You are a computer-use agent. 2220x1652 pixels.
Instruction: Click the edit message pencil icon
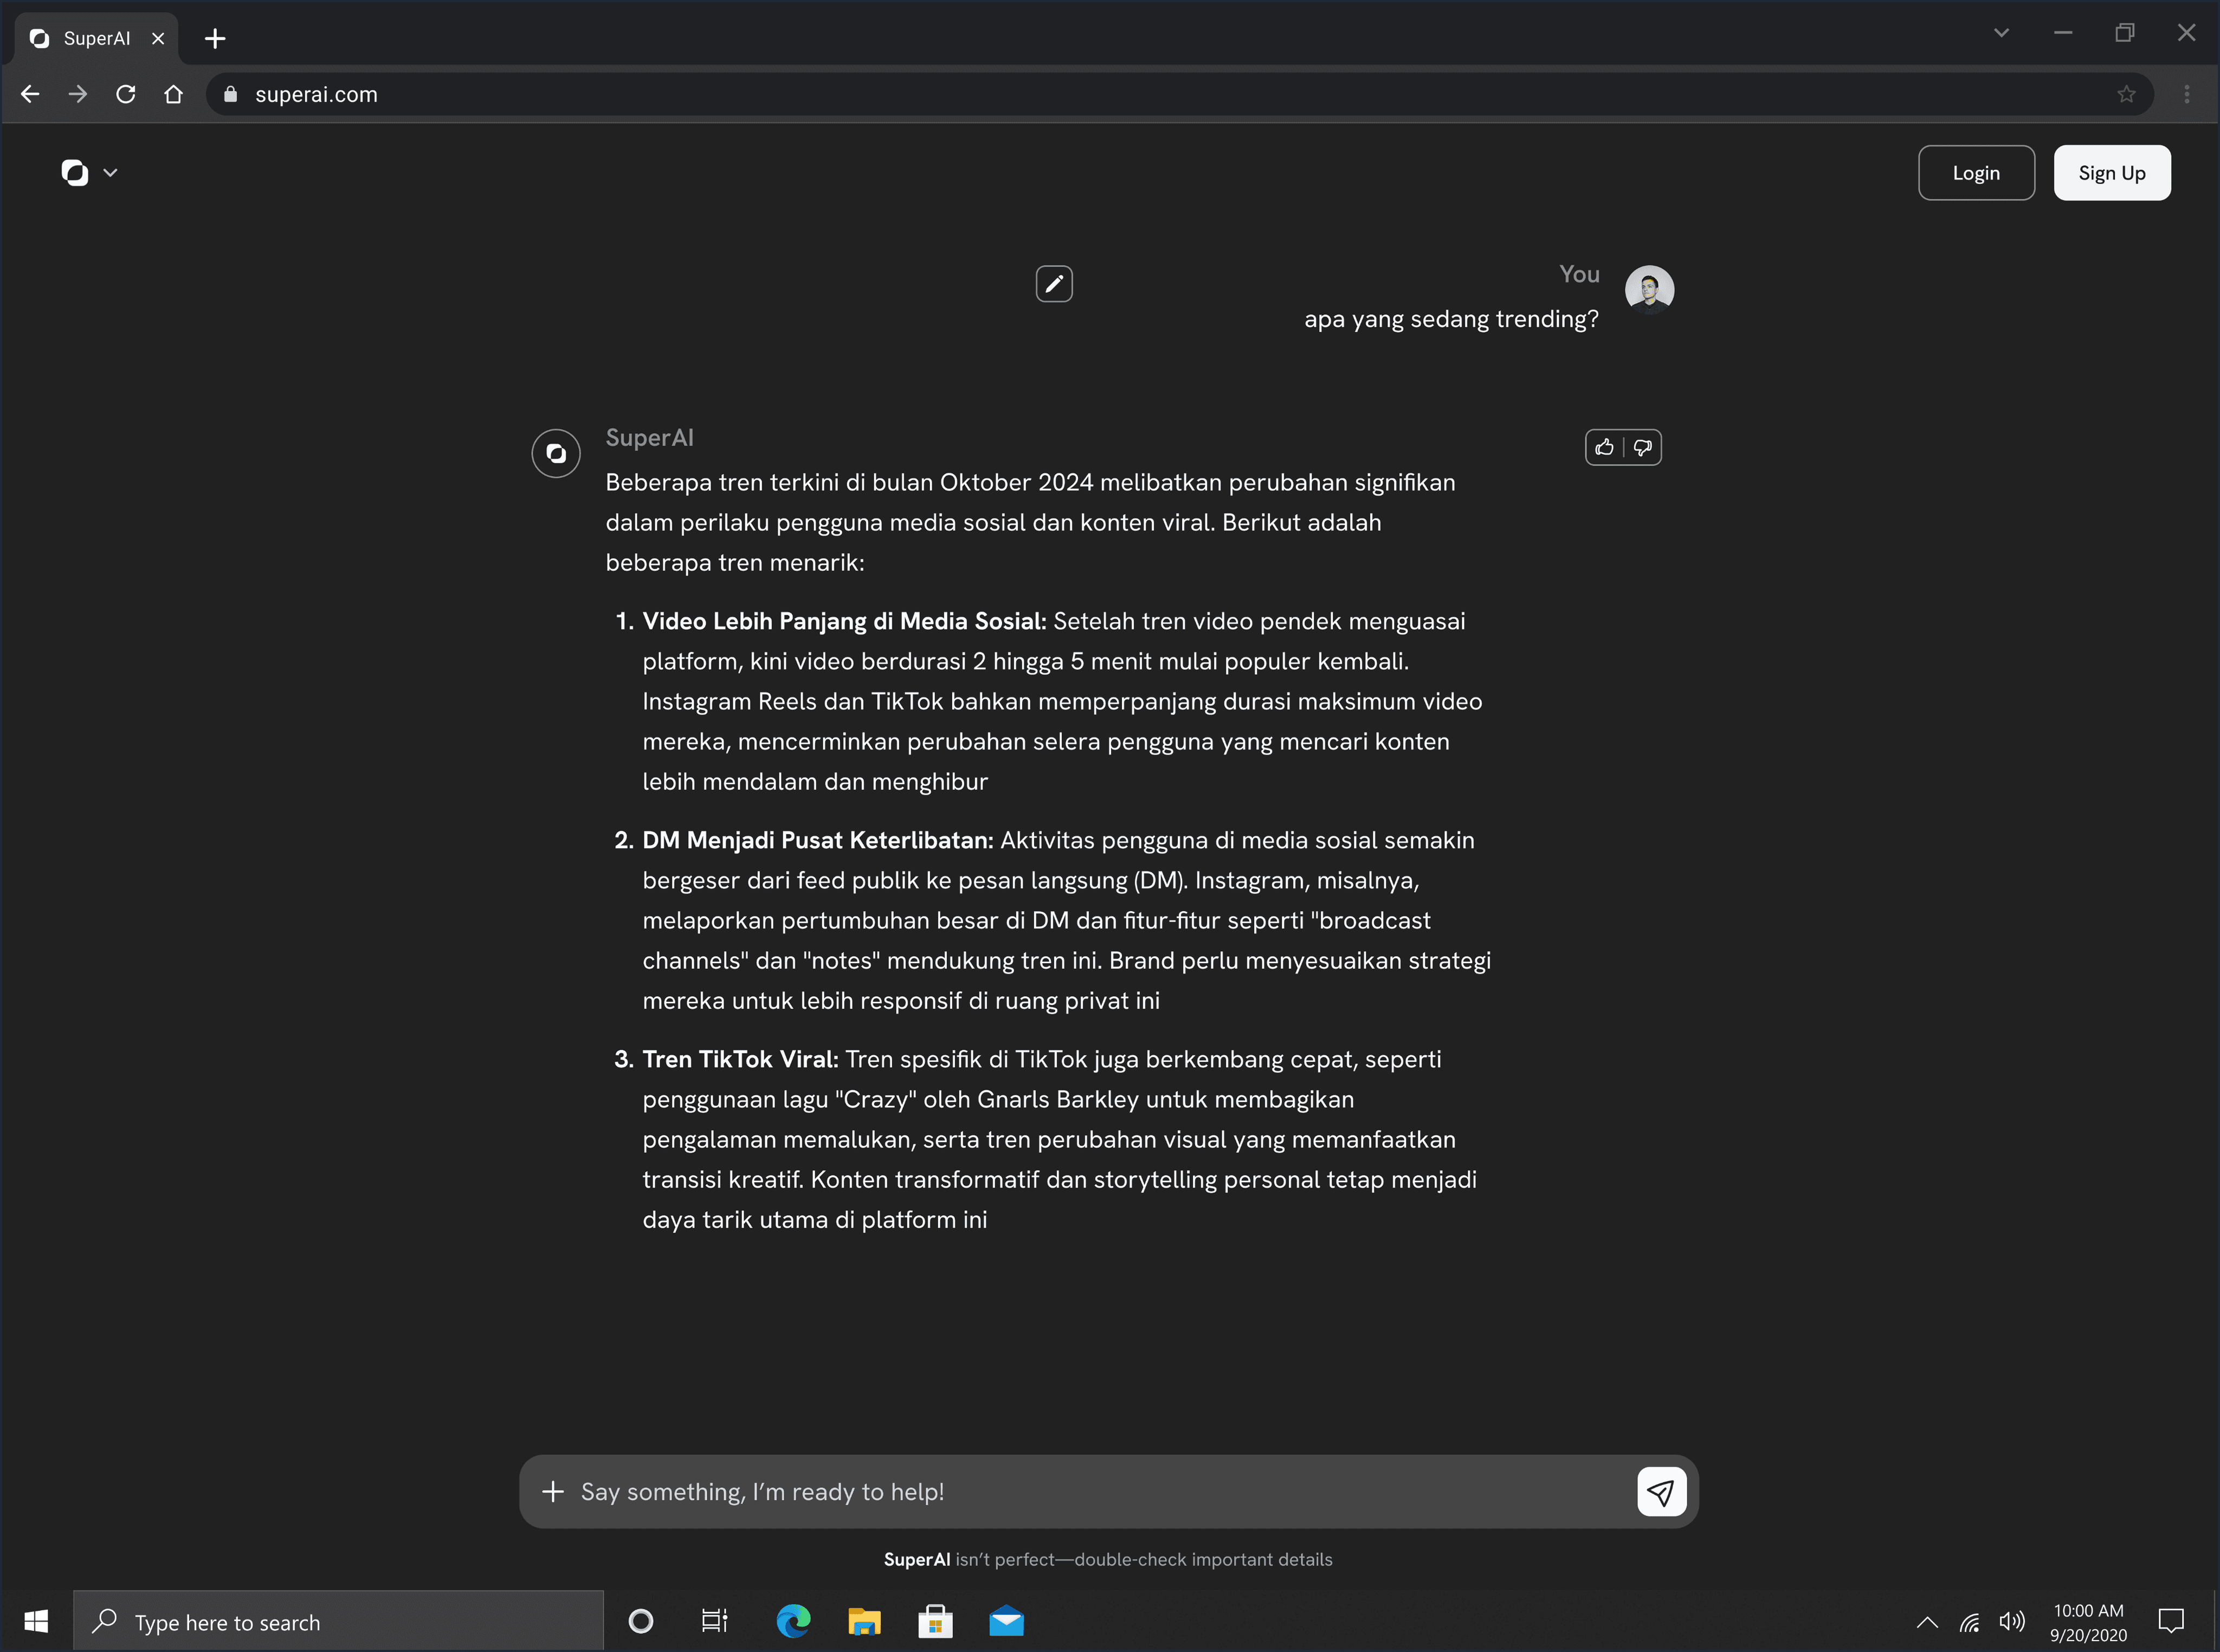[x=1054, y=284]
